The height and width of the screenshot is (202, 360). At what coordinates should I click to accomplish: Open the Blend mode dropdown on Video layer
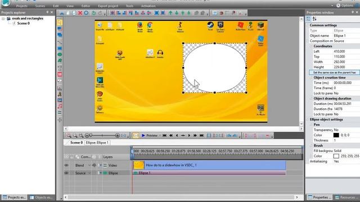[89, 165]
